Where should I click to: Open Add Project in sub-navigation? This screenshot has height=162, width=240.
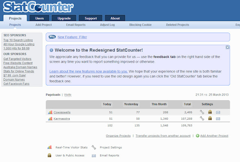[x=43, y=25]
